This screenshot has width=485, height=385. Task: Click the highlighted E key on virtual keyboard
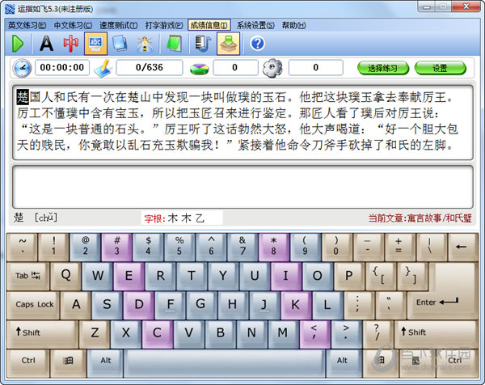pos(129,276)
